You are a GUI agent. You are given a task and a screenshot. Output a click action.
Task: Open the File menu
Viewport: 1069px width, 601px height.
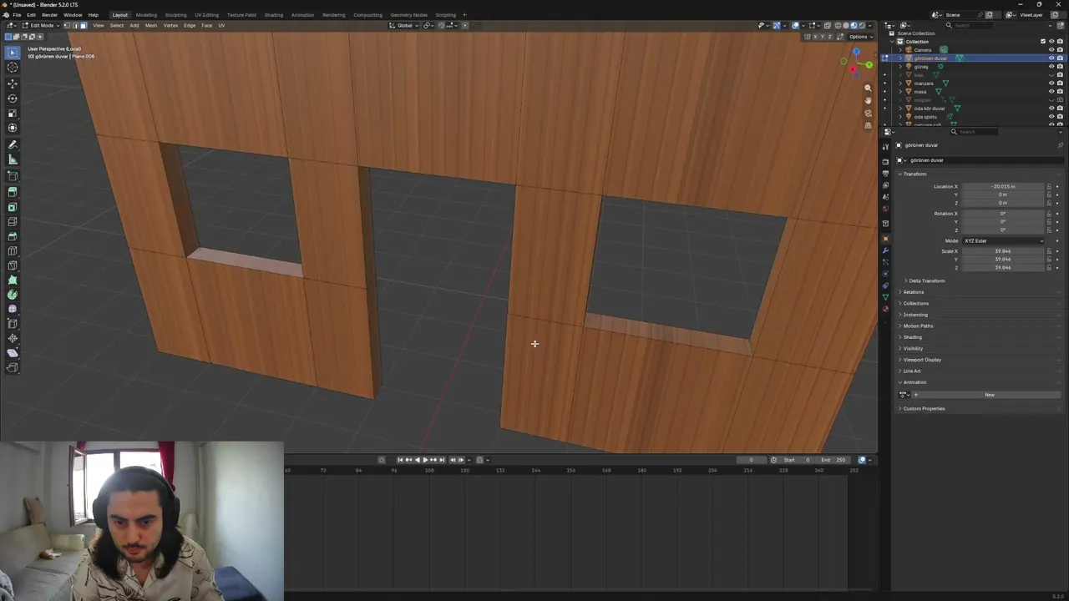[17, 15]
